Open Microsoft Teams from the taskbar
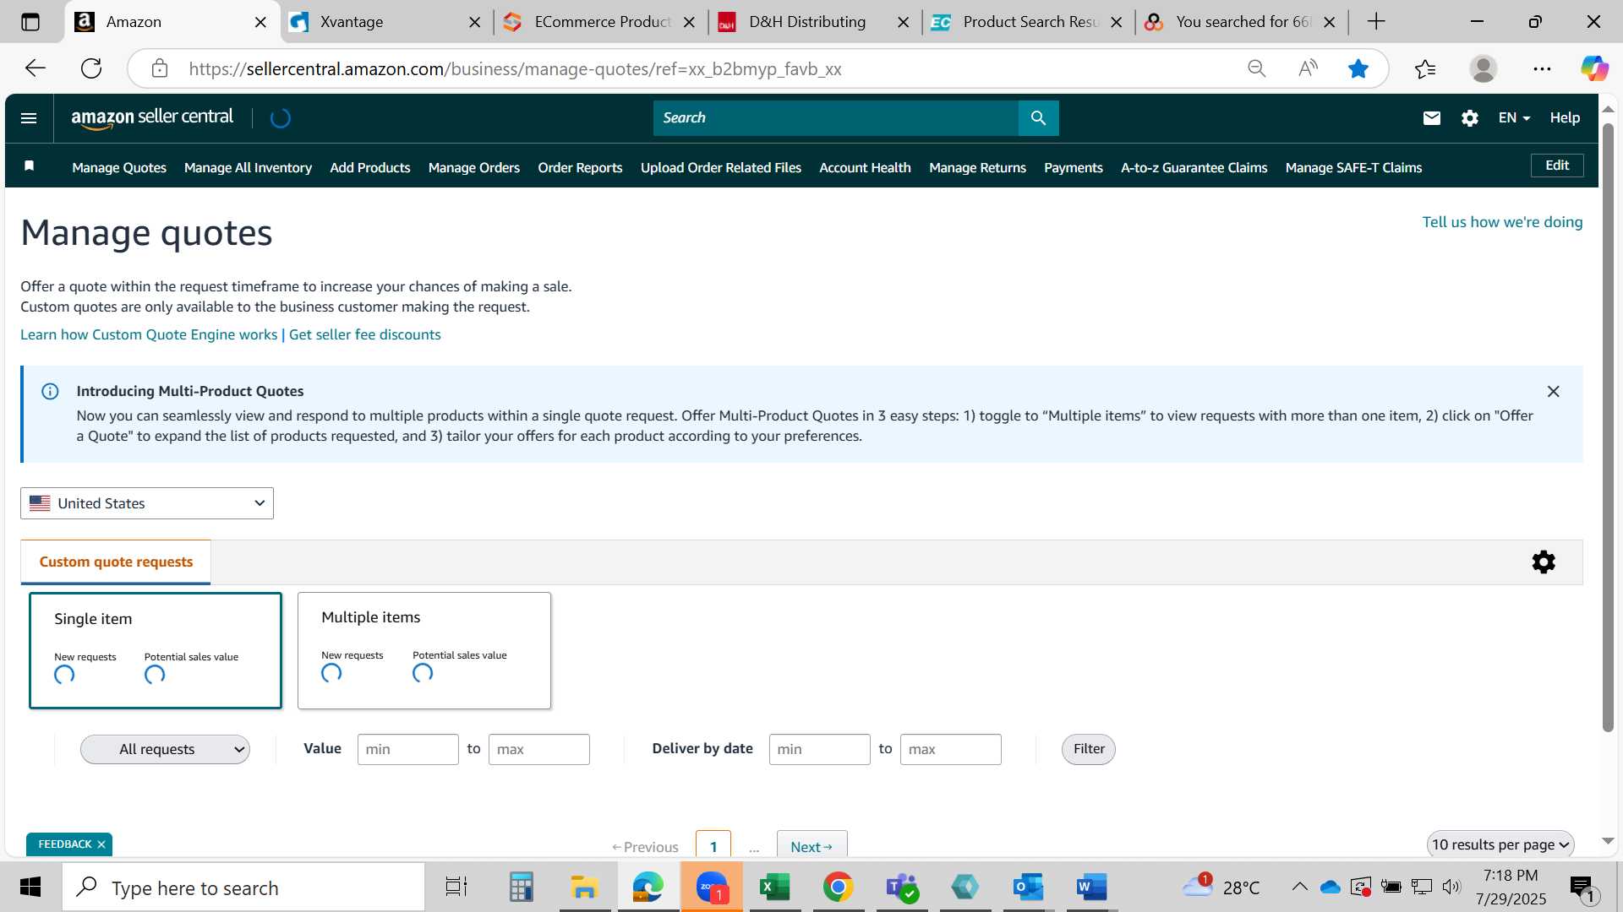The width and height of the screenshot is (1623, 912). [x=901, y=888]
